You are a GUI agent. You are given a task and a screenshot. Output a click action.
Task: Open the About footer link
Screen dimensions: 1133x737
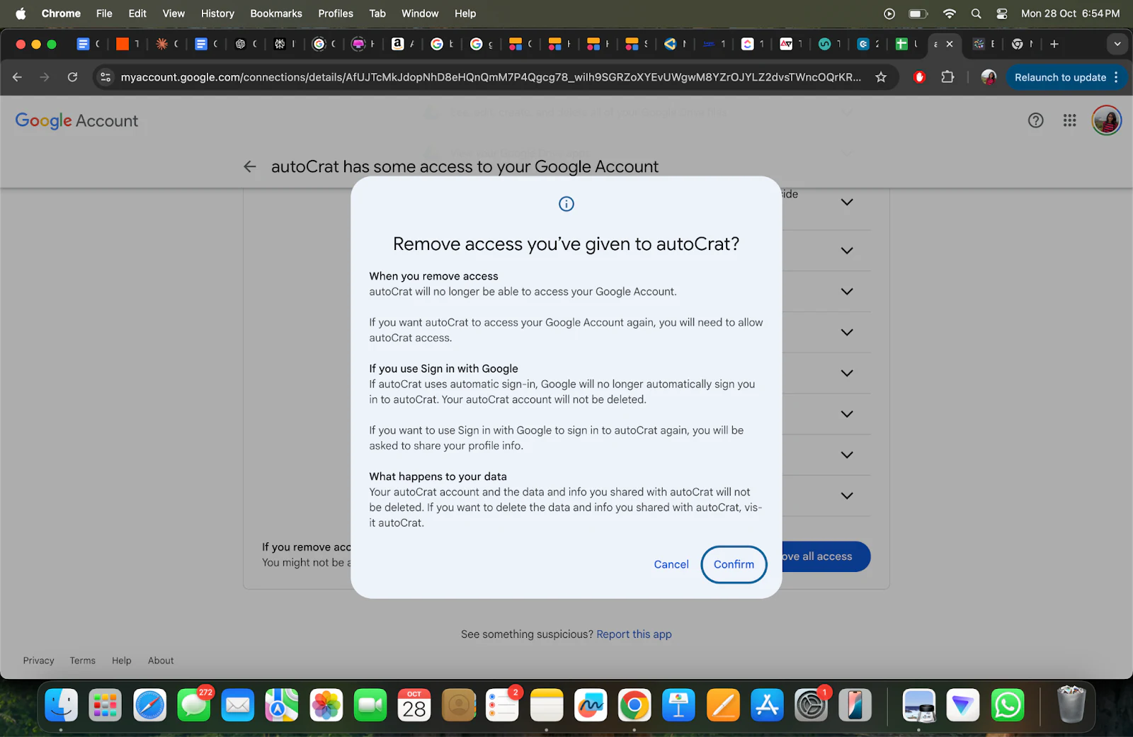click(161, 661)
